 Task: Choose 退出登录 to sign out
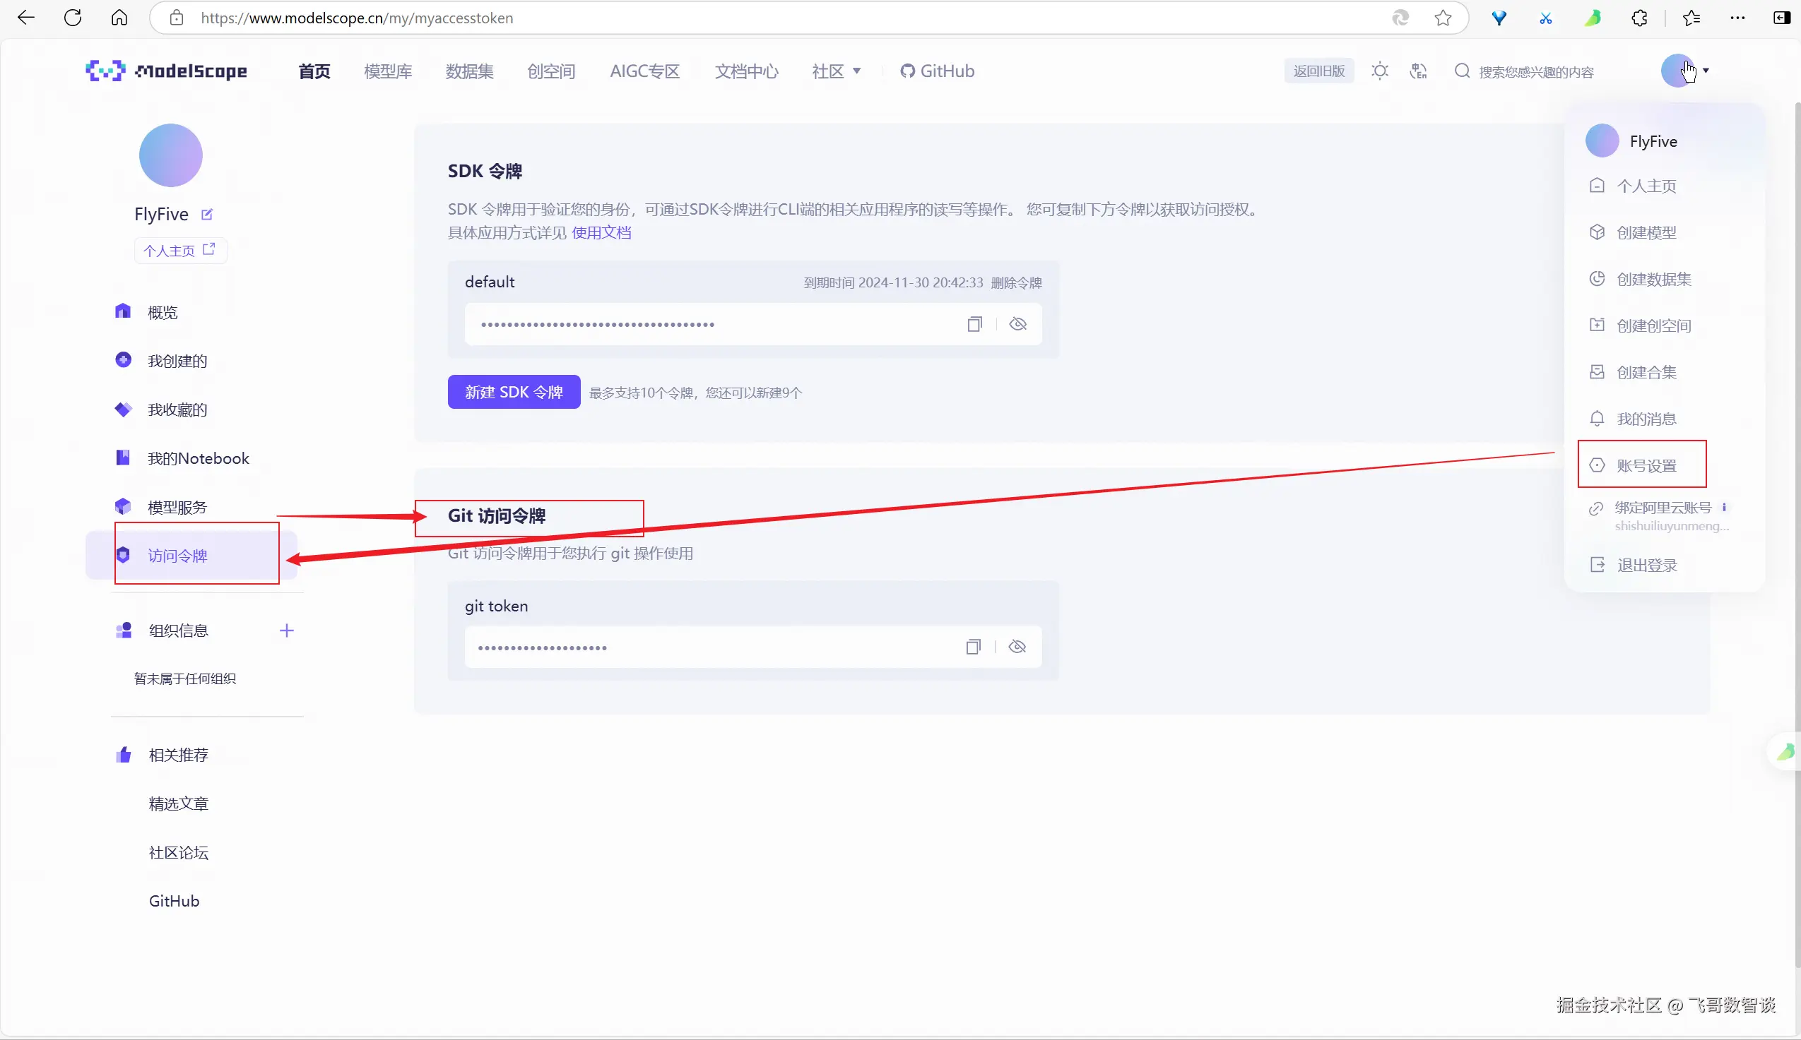click(x=1647, y=565)
